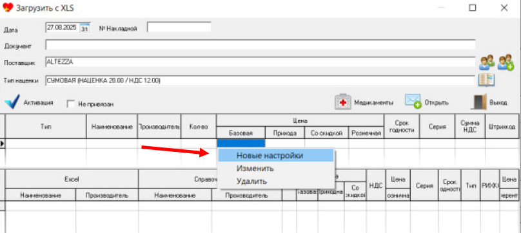Click the Активация checkmark icon
Screen dimensions: 521x233
[12, 102]
